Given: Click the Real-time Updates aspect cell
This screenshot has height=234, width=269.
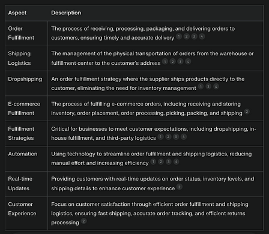Looking at the screenshot, I should tap(26, 184).
